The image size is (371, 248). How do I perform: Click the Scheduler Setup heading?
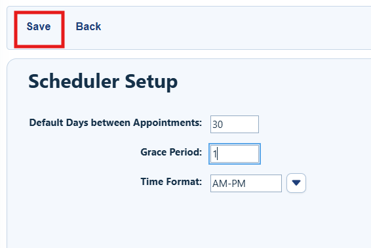coord(103,81)
